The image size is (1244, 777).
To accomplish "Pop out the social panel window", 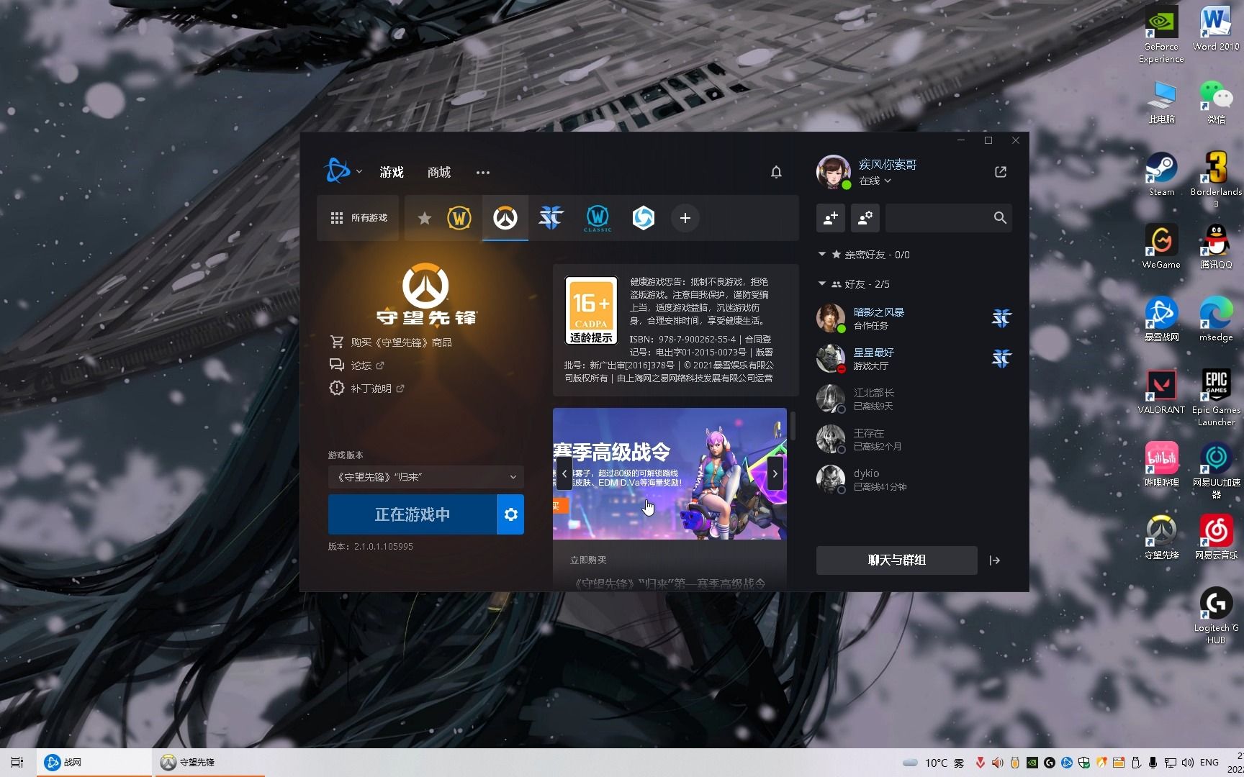I will (x=1001, y=171).
